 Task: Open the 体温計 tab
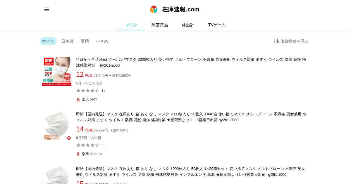click(188, 25)
